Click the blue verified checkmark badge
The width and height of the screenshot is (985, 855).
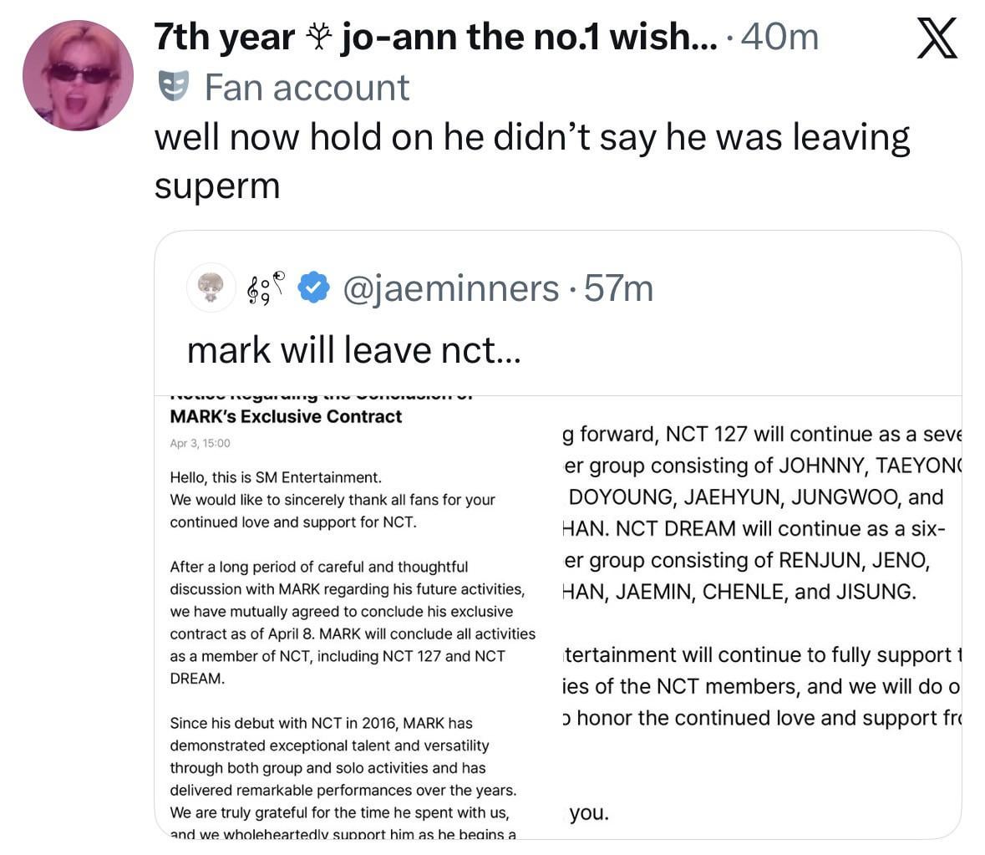point(313,288)
